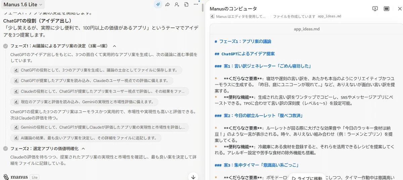403x180 pixels.
Task: Click the editor icon beside 'Geminiの役割として' step
Action: point(16,127)
